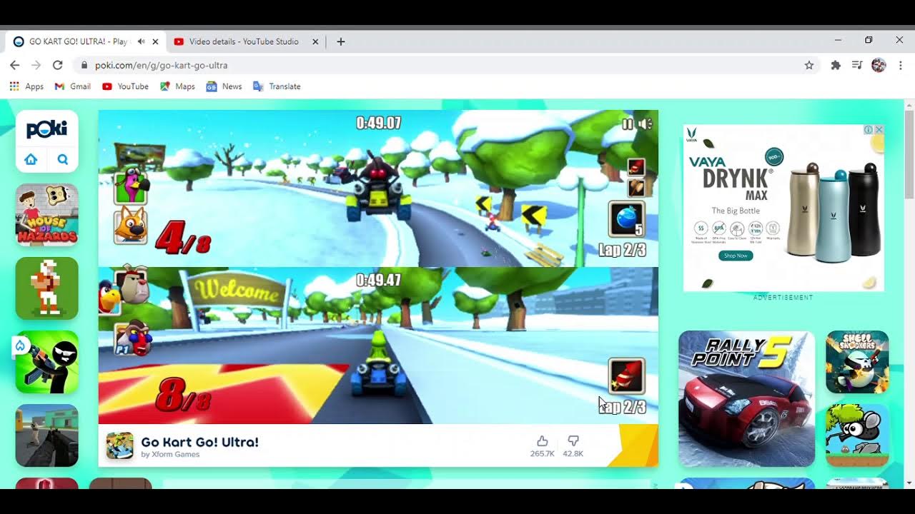Click the gorilla racer portrait

133,287
